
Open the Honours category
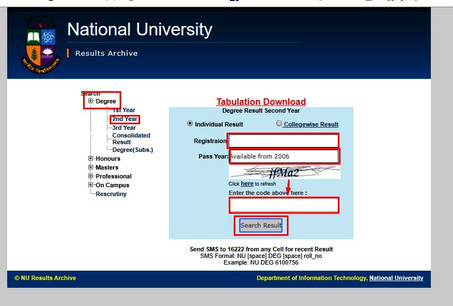click(108, 159)
